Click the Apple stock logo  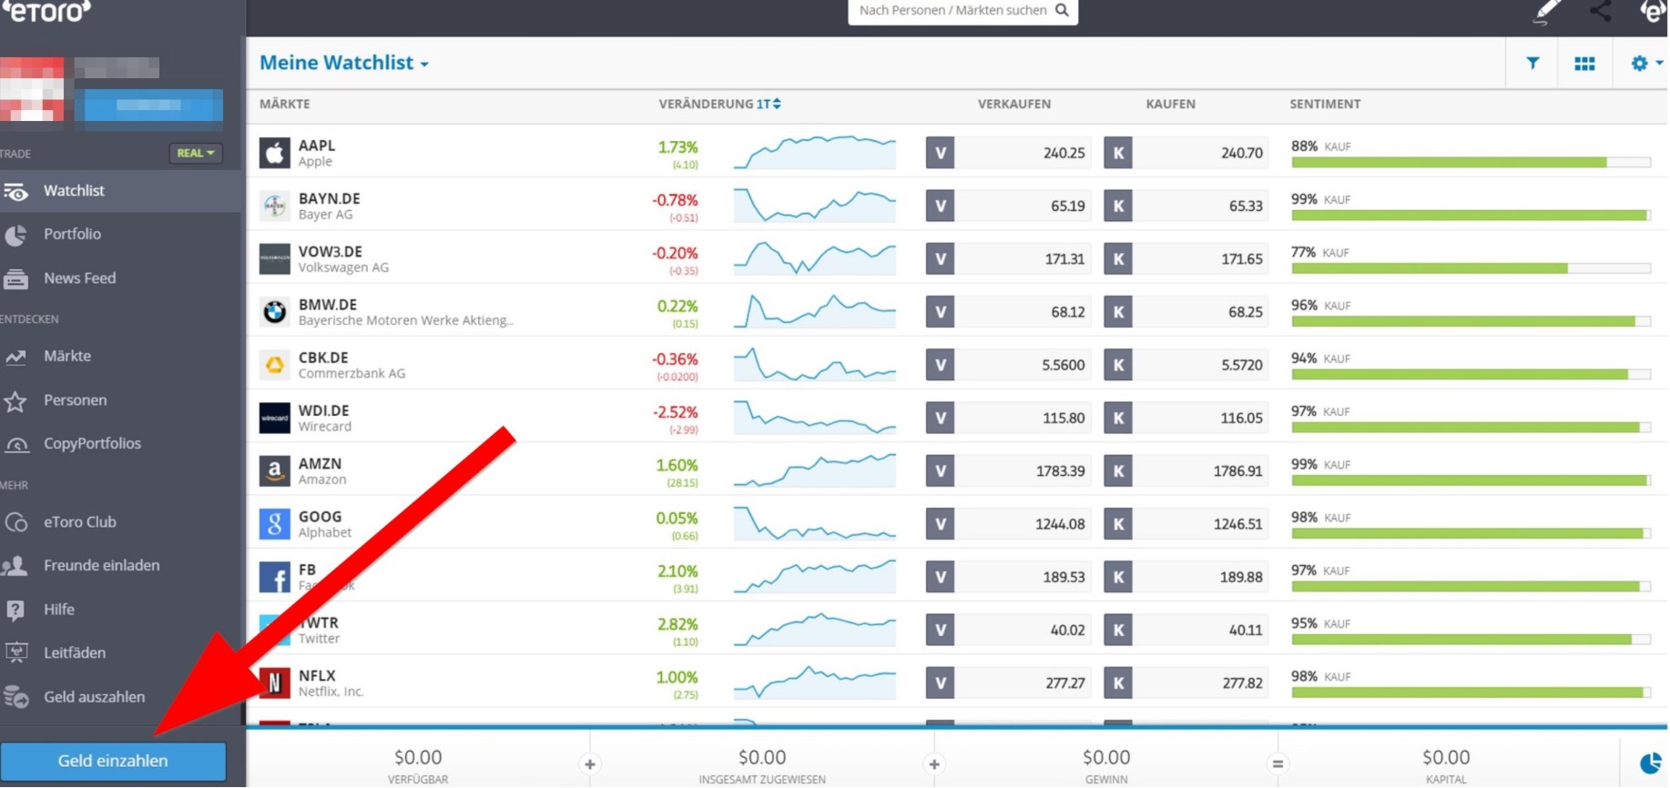click(274, 153)
